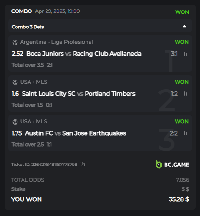Image resolution: width=200 pixels, height=216 pixels.
Task: Click soccer ball icon of Saint Louis bet
Action: point(15,82)
